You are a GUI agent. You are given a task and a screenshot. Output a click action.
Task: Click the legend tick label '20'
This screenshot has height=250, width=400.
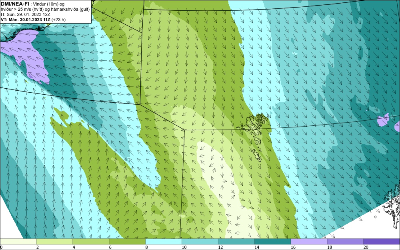(366, 247)
